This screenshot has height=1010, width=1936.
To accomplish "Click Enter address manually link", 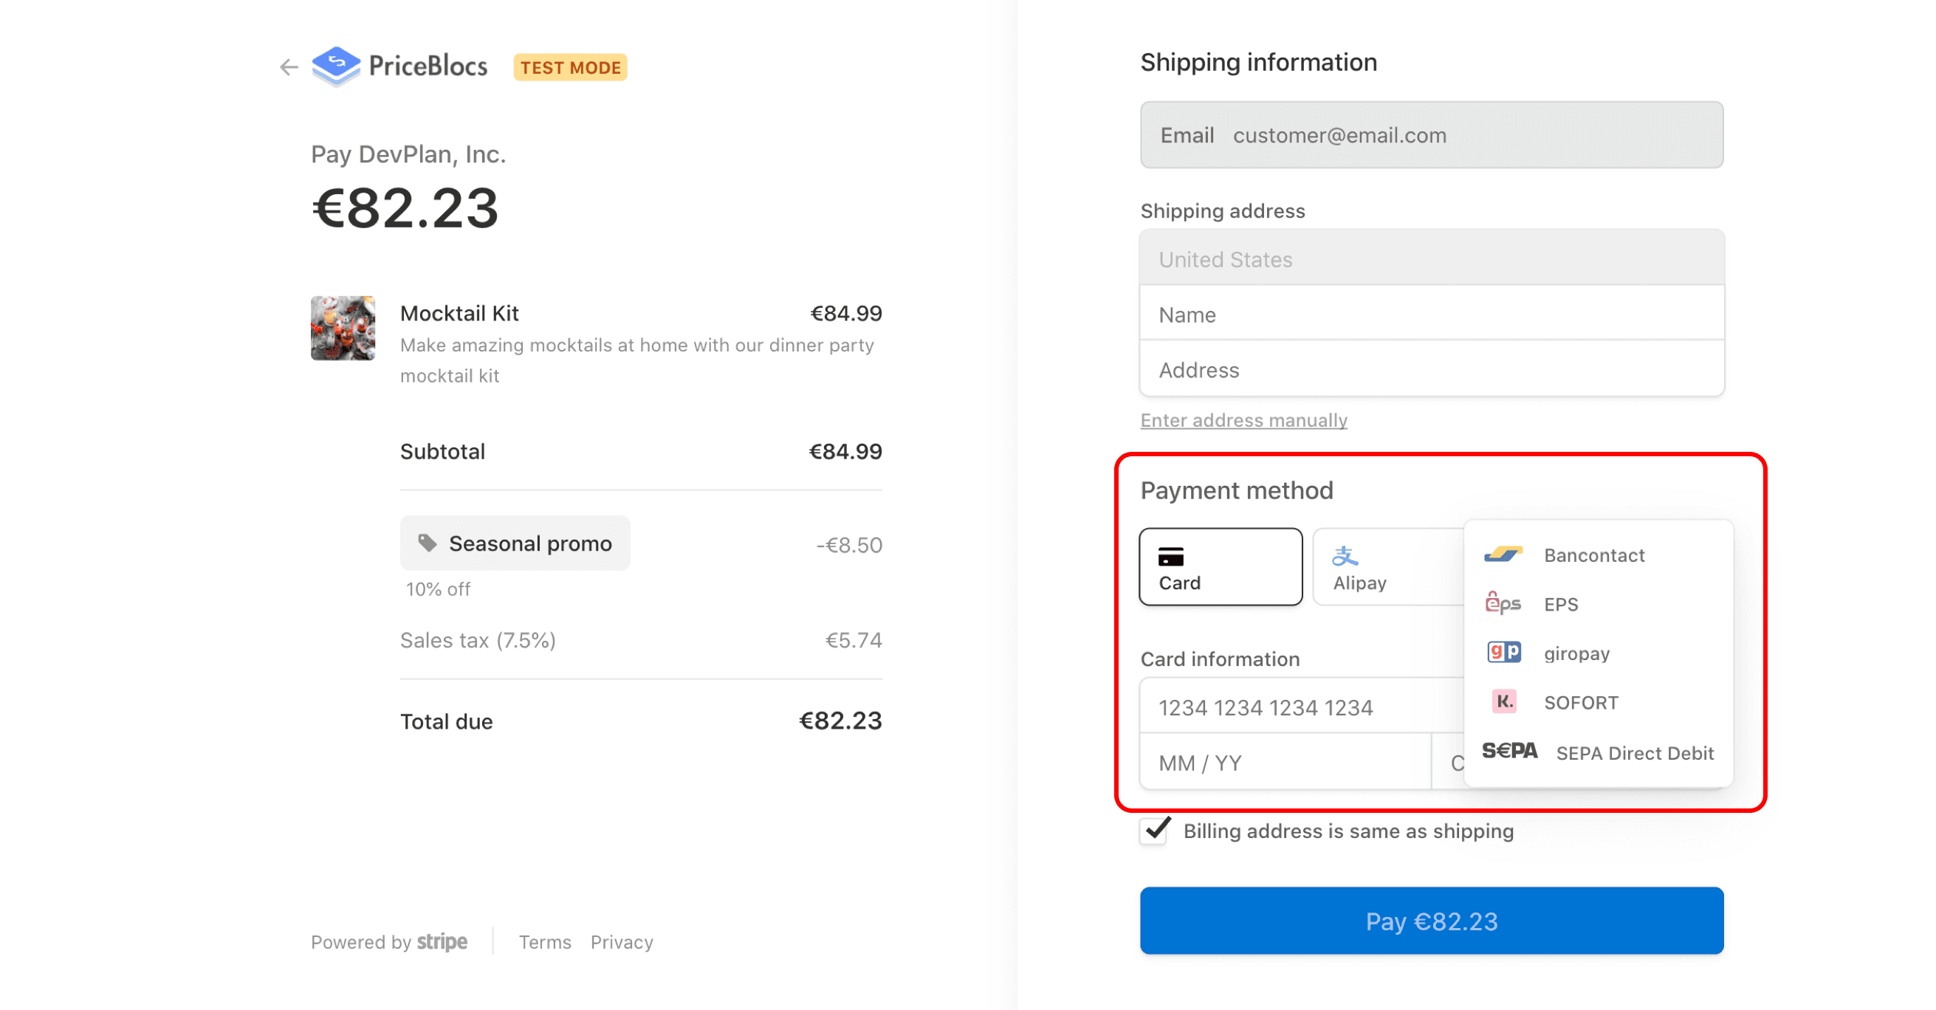I will click(1243, 420).
